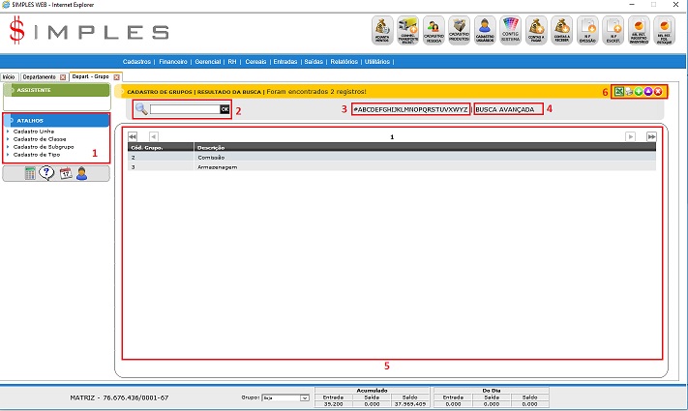Export results with the Excel icon

[x=619, y=91]
